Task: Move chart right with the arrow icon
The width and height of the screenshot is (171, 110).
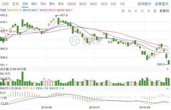Action: coord(149,11)
